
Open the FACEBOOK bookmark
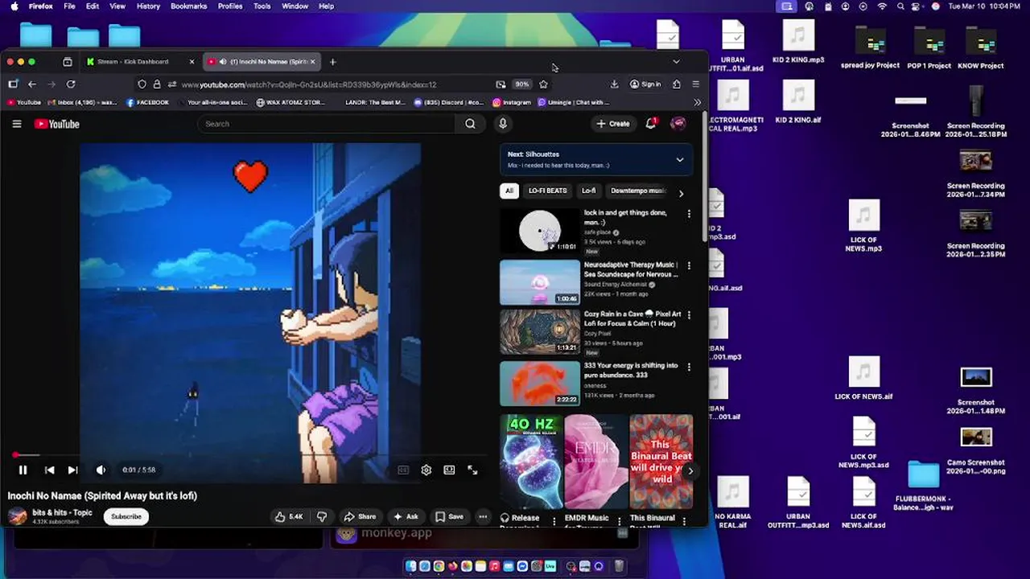click(147, 102)
